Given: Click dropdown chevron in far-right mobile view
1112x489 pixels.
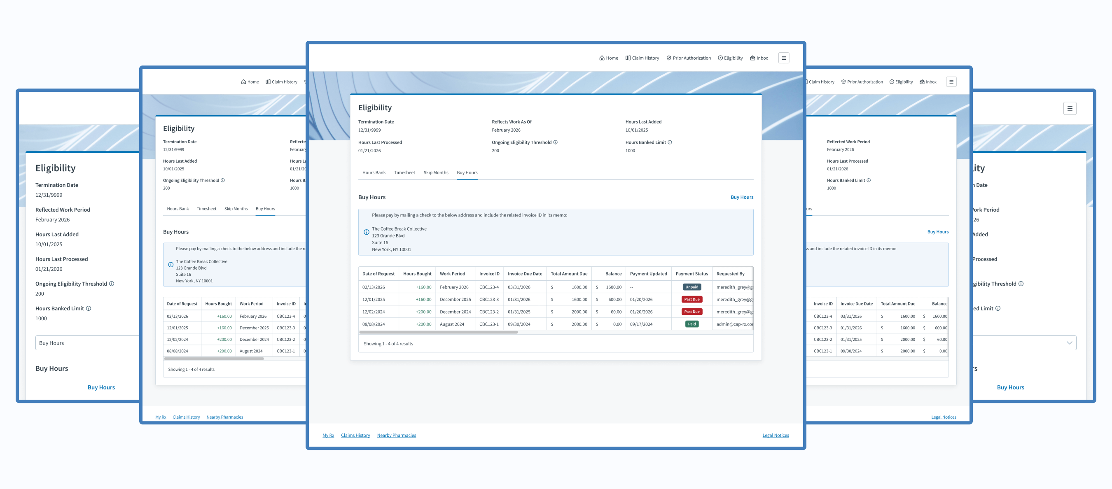Looking at the screenshot, I should tap(1069, 343).
